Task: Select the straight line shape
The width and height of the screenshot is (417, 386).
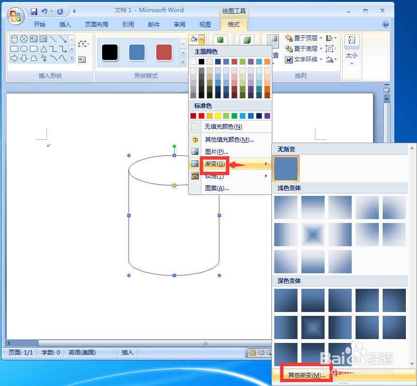Action: 53,39
